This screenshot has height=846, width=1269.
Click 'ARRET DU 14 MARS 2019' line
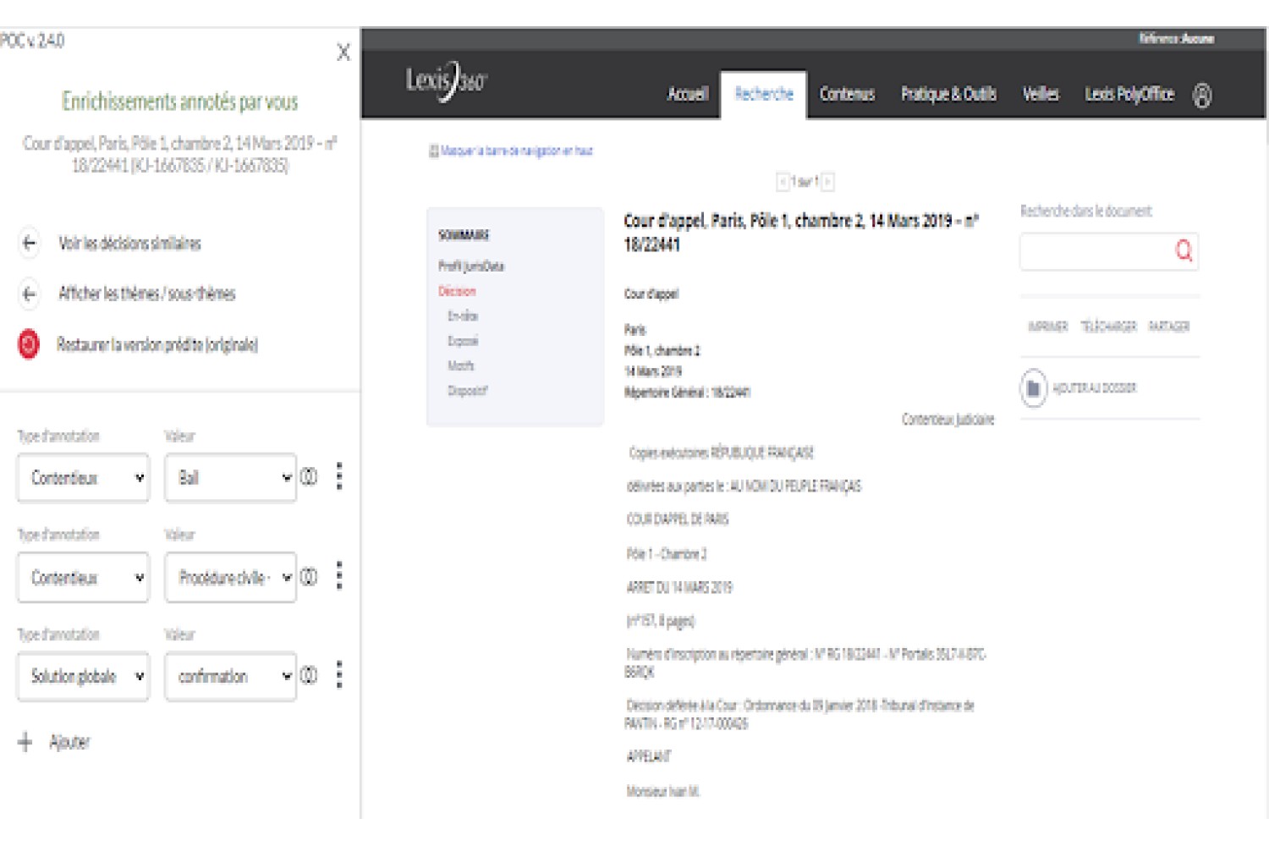pyautogui.click(x=679, y=587)
